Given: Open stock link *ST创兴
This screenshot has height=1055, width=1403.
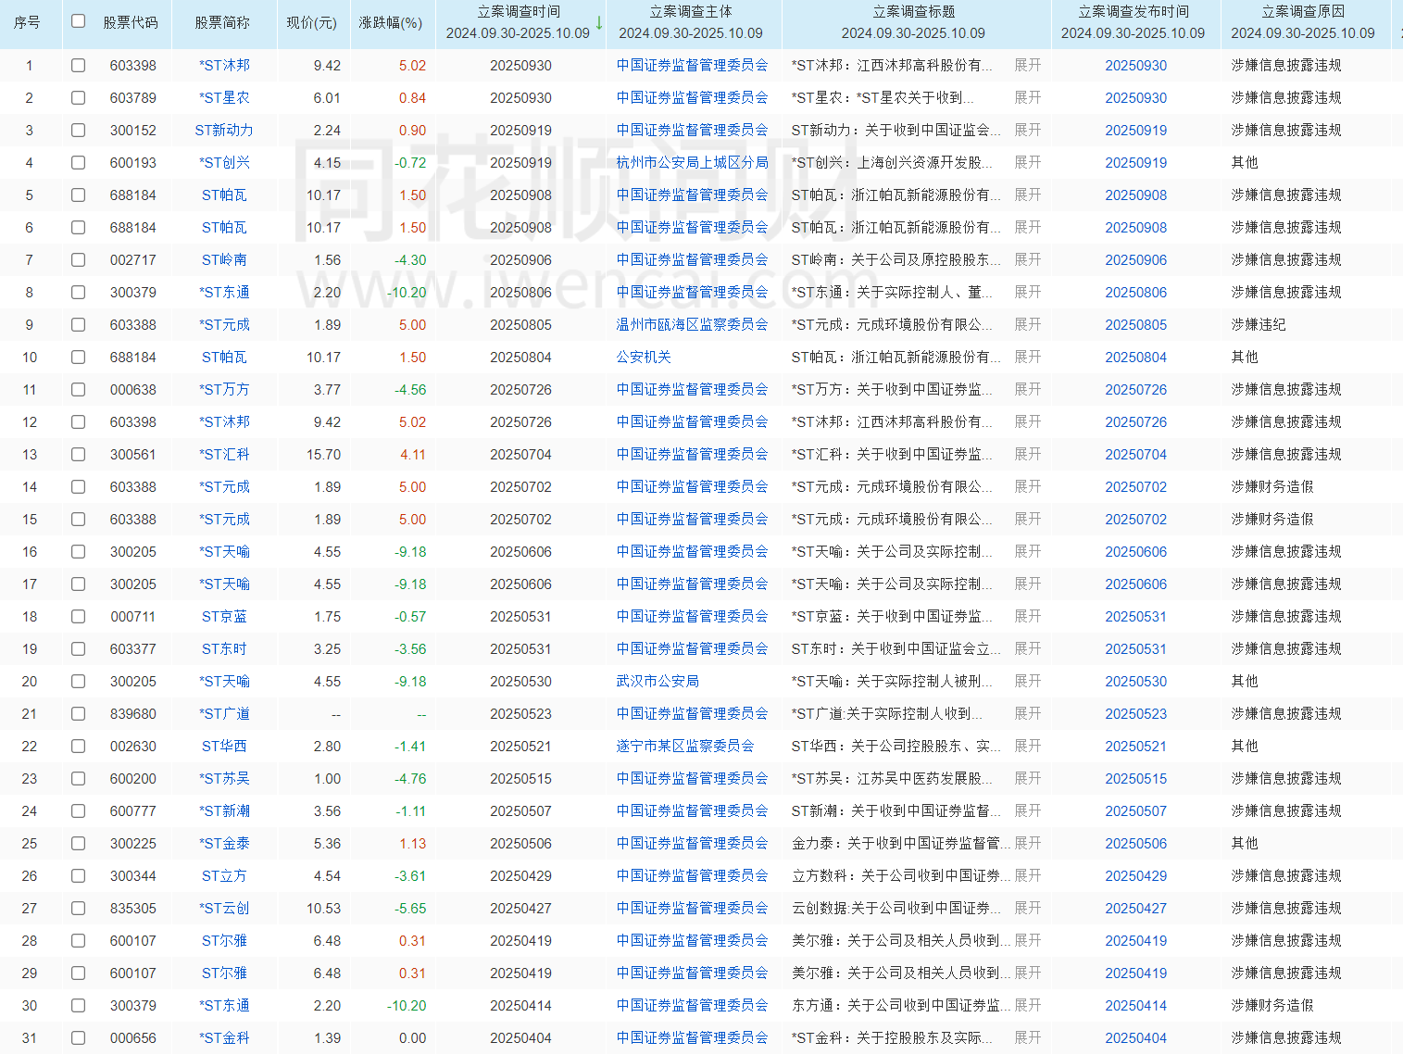Looking at the screenshot, I should (224, 163).
